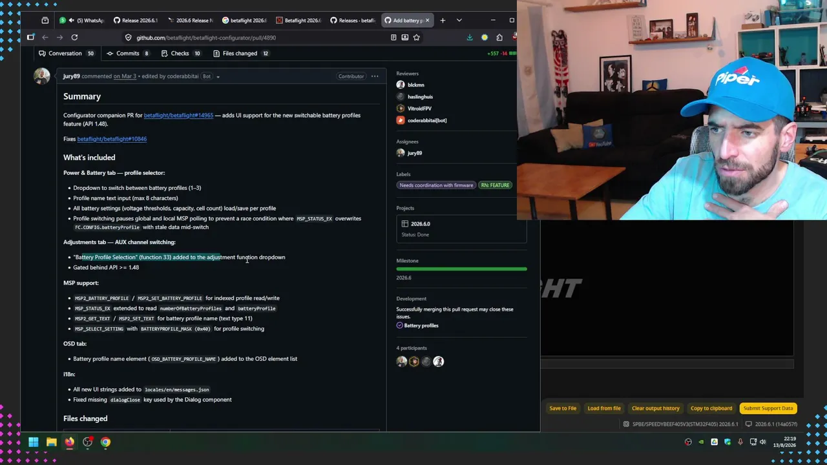Switch to the '2026.6 Release N...' tab
Viewport: 827px width, 465px height.
tap(190, 20)
